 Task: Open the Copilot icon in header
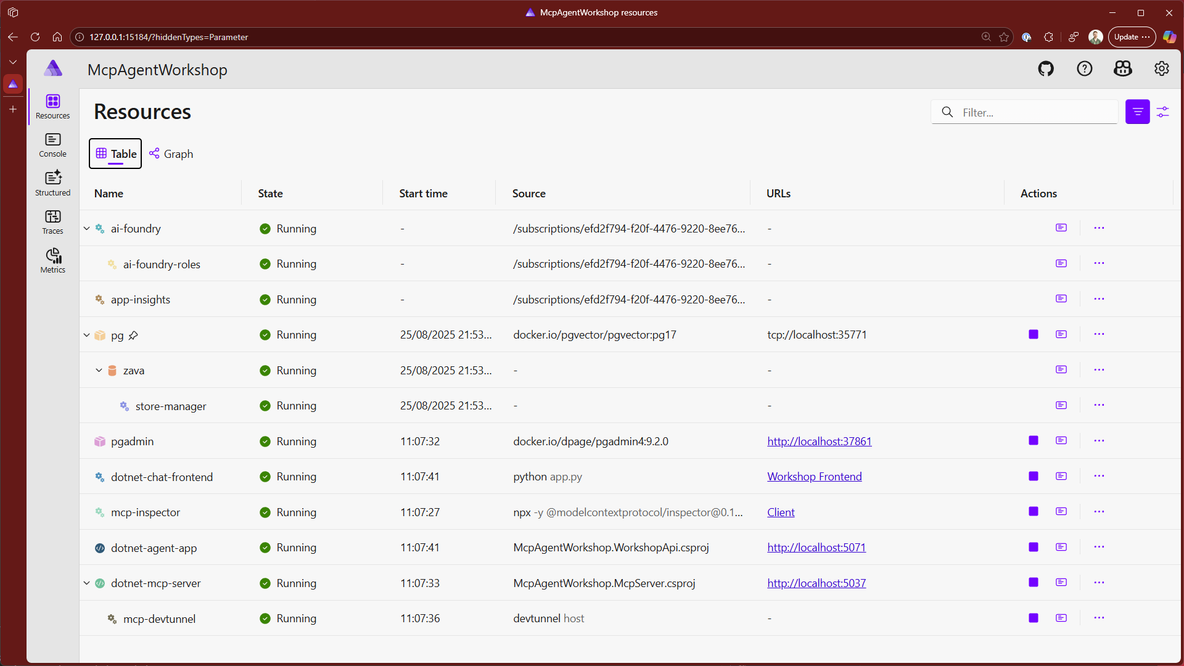pos(1122,69)
